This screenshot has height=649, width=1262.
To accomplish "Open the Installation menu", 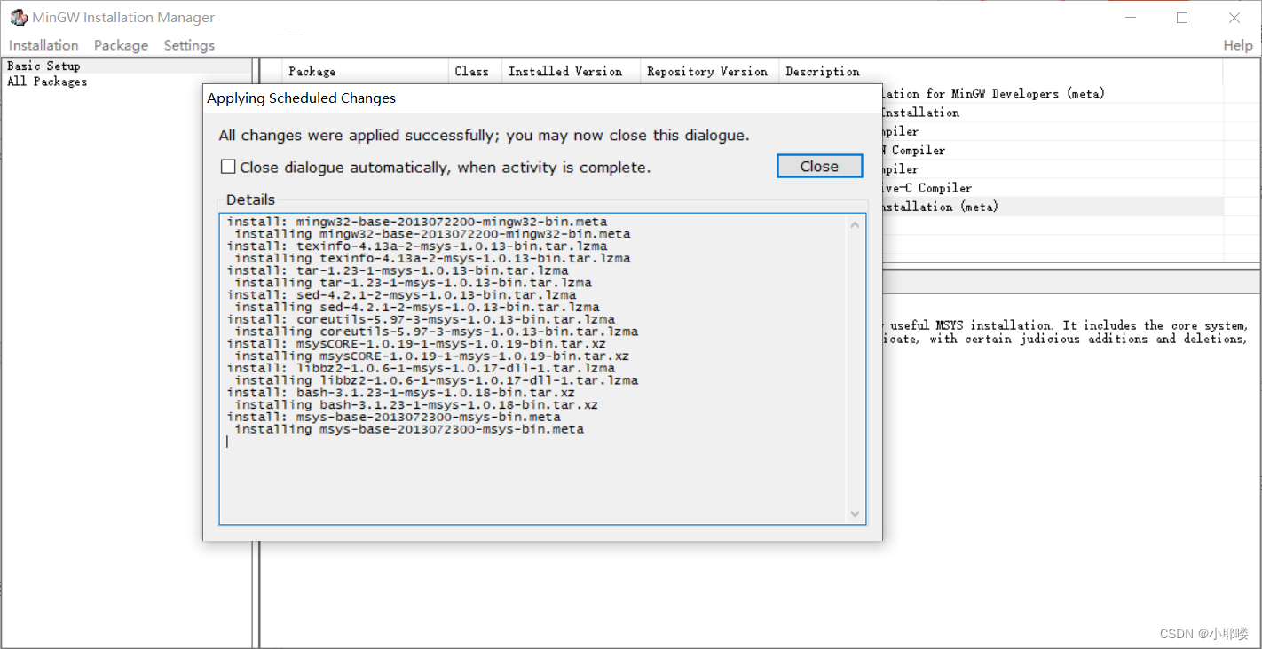I will [x=43, y=45].
